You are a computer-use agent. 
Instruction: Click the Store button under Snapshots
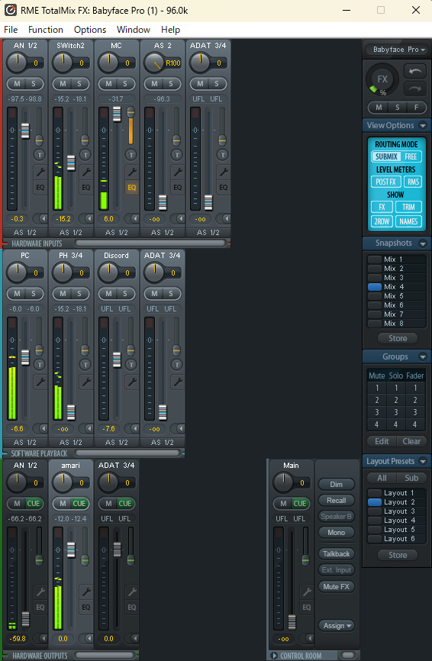pyautogui.click(x=398, y=338)
